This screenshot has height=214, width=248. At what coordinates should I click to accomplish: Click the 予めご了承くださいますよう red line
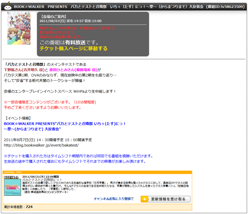click(x=43, y=107)
